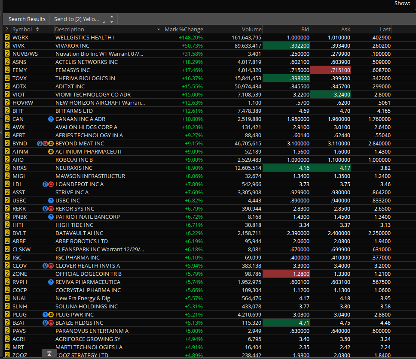Click New Era Energy & Dig description

tap(83, 299)
